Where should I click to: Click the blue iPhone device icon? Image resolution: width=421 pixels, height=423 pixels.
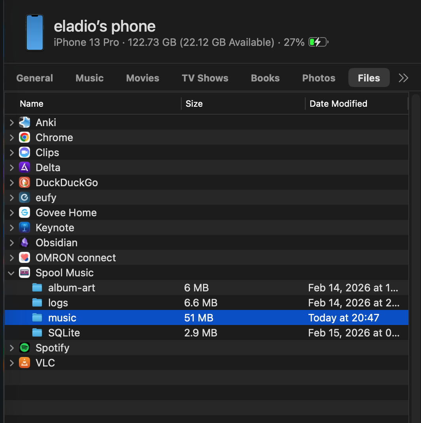pyautogui.click(x=35, y=33)
